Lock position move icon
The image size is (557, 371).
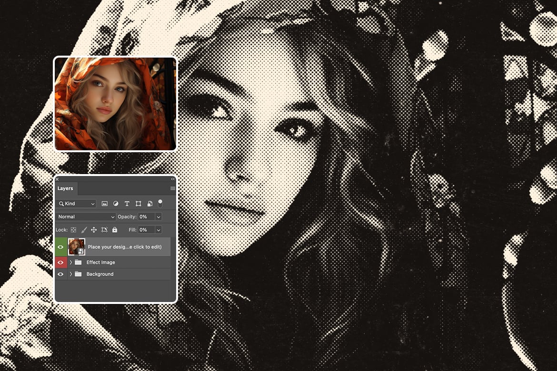pos(94,230)
